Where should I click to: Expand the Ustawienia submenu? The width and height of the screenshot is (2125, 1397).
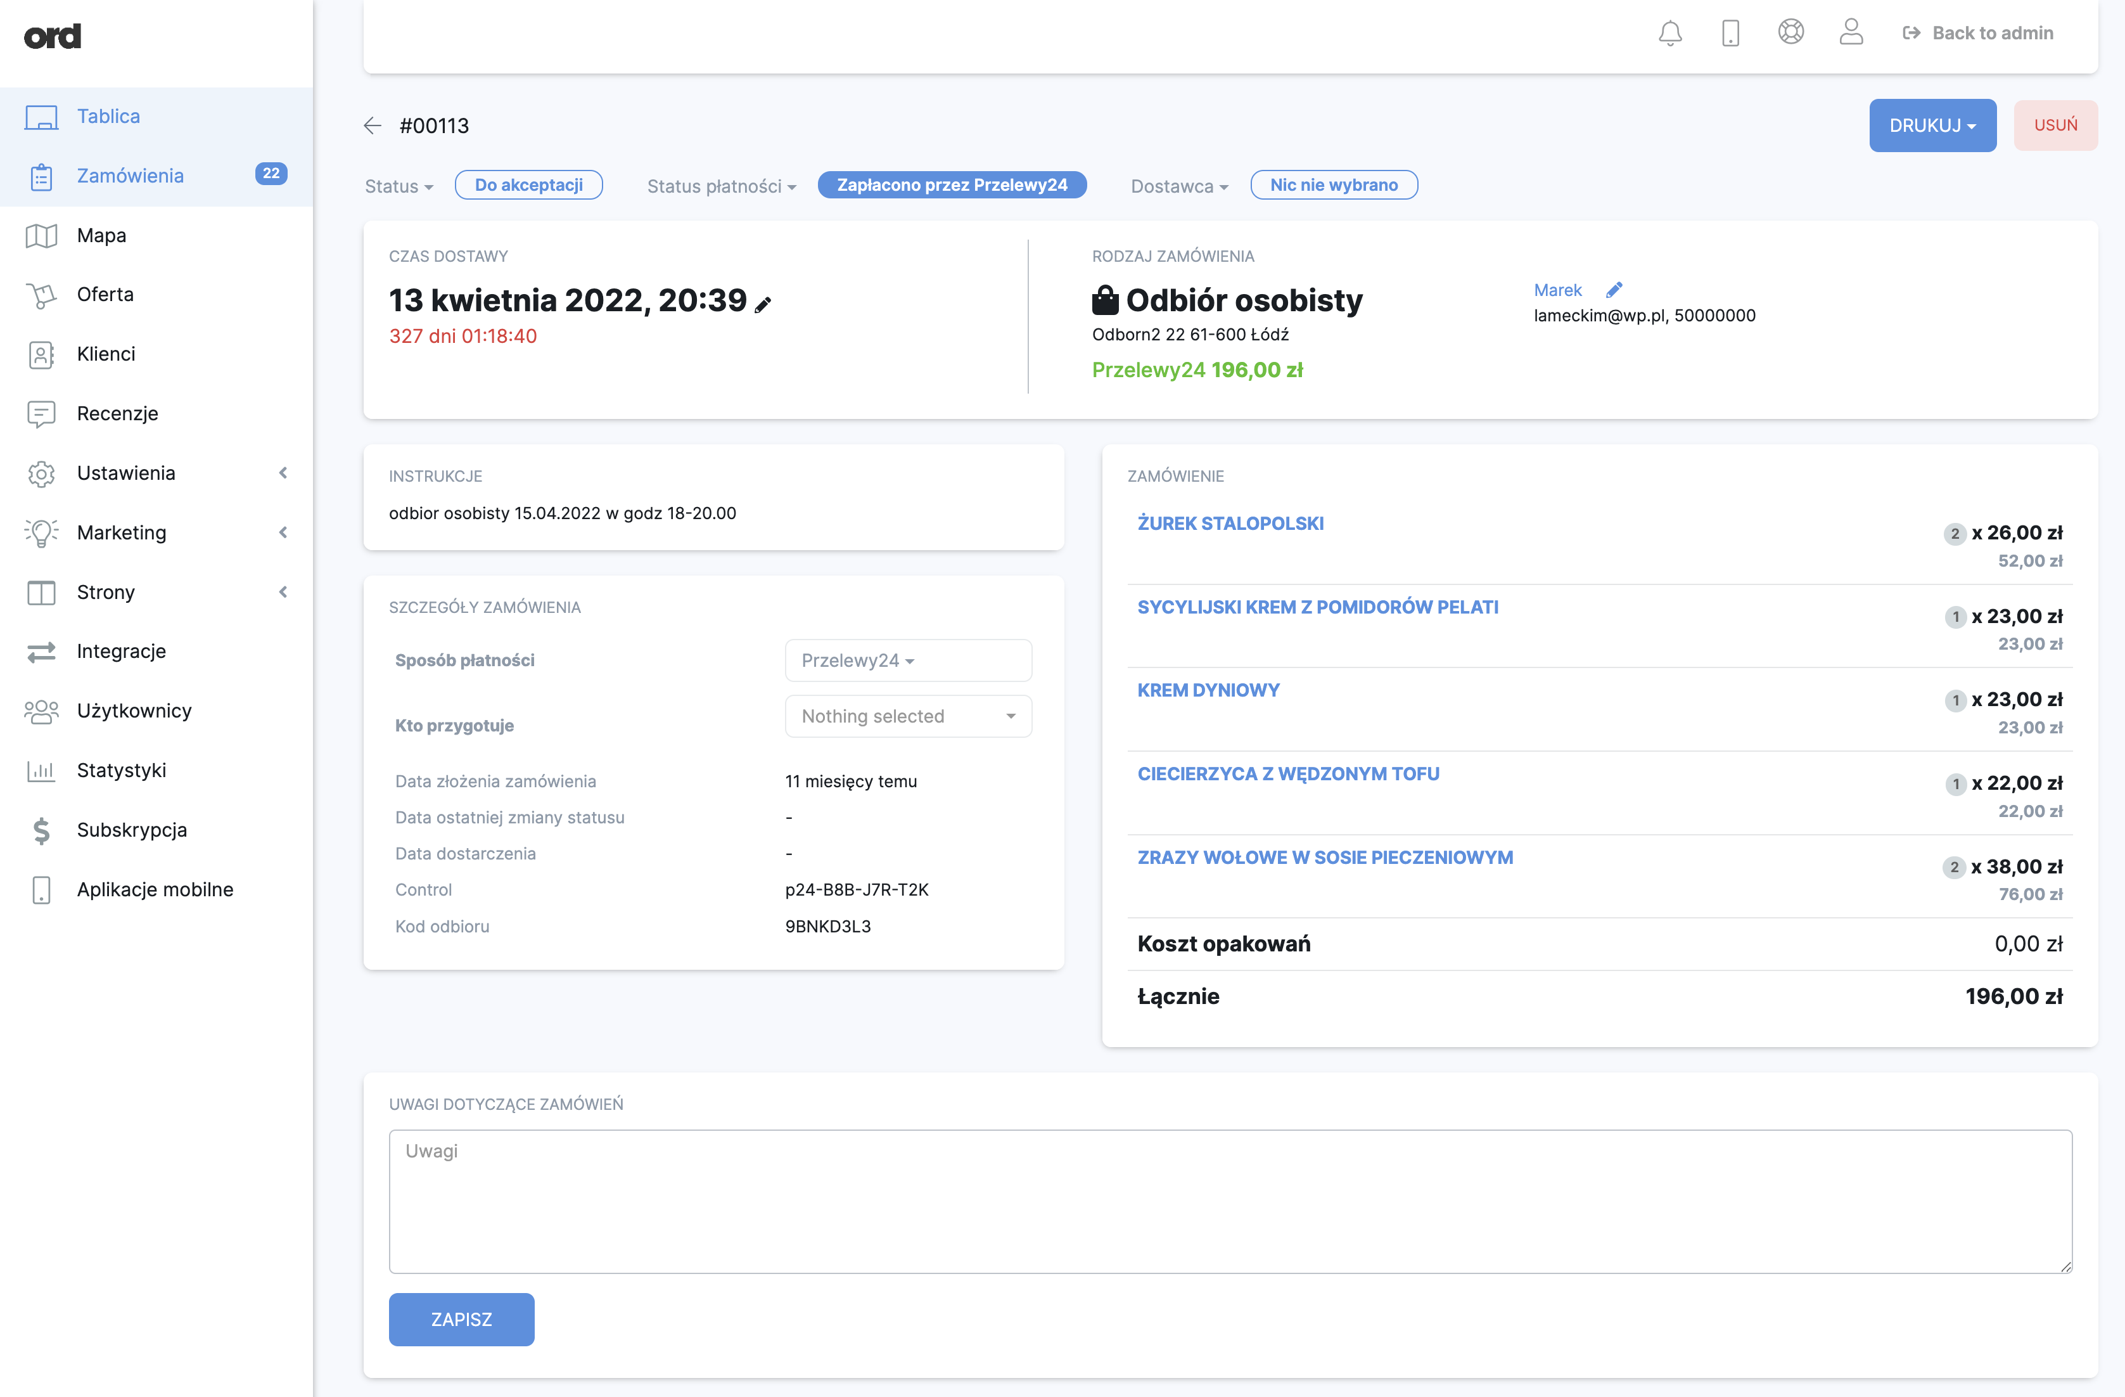pyautogui.click(x=283, y=473)
